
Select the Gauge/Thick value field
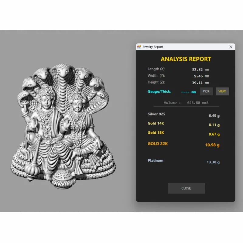[x=188, y=92]
